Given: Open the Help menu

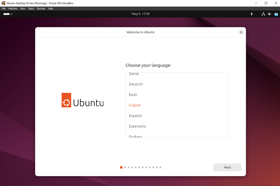Looking at the screenshot, I should [50, 8].
